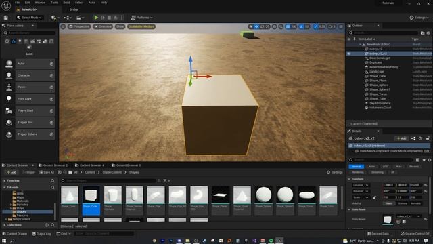Click the Eject button in play controls

pos(116,18)
